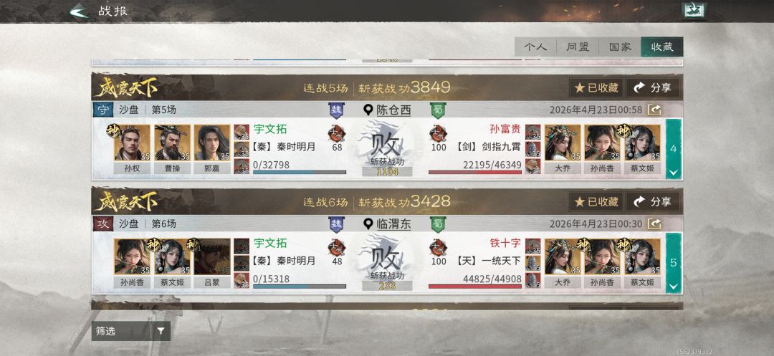The image size is (774, 356).
Task: Open the export icon beside 2026年4月23日00:58
Action: click(x=654, y=110)
